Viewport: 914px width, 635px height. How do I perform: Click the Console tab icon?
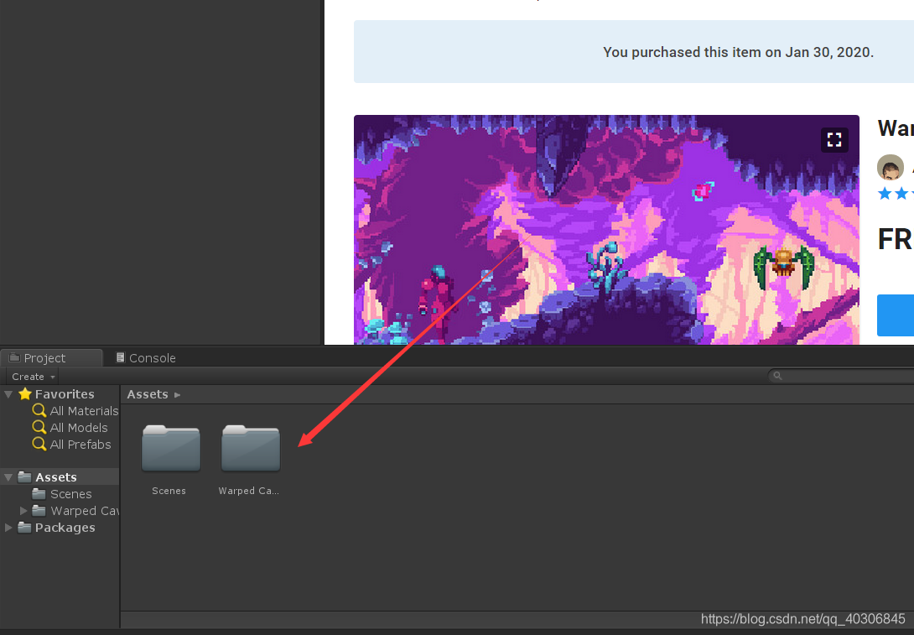120,357
